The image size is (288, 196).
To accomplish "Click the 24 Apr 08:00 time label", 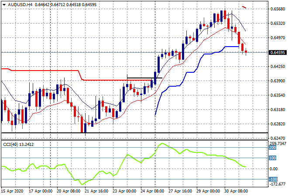I will pyautogui.click(x=152, y=191).
